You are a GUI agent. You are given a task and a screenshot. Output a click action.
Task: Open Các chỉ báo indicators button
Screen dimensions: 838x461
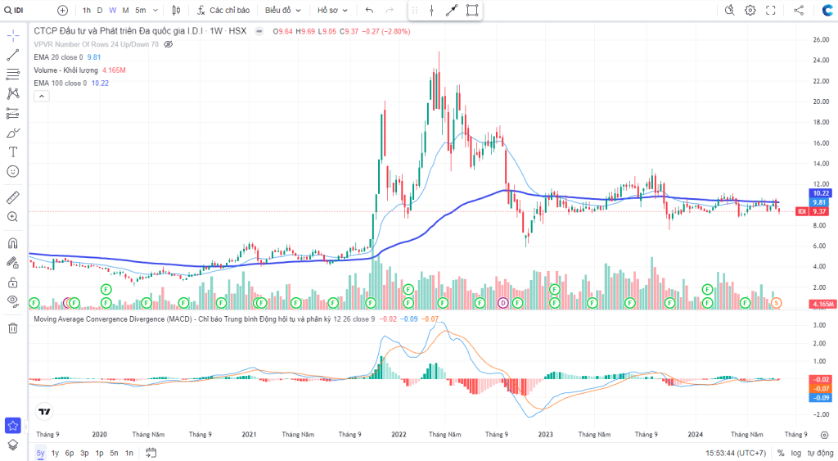pyautogui.click(x=223, y=10)
